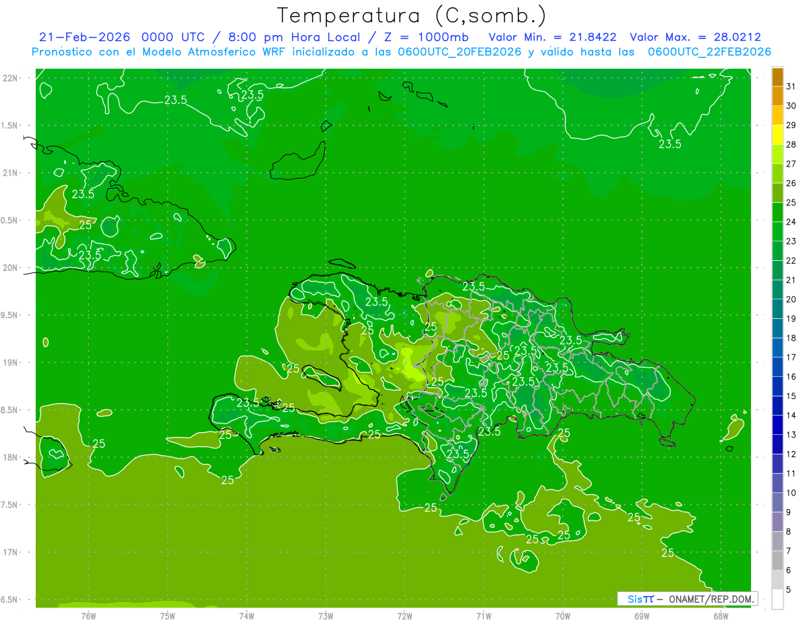The width and height of the screenshot is (809, 625).
Task: Click the '76W' longitude axis label
Action: [88, 616]
